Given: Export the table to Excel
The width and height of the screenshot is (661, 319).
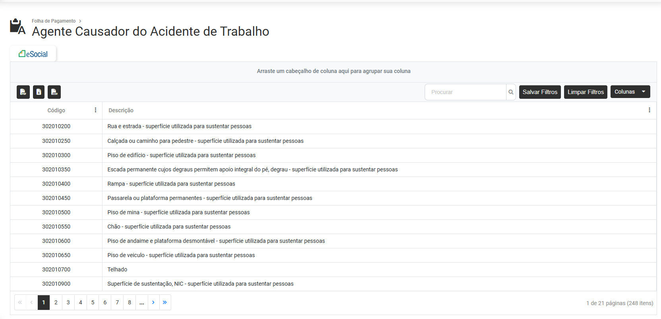Looking at the screenshot, I should click(39, 92).
